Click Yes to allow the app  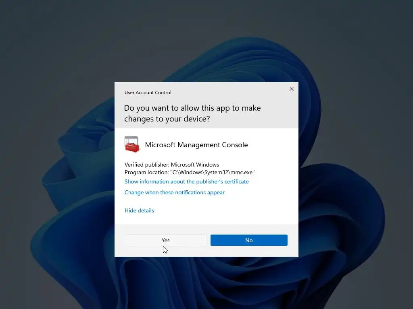point(165,240)
